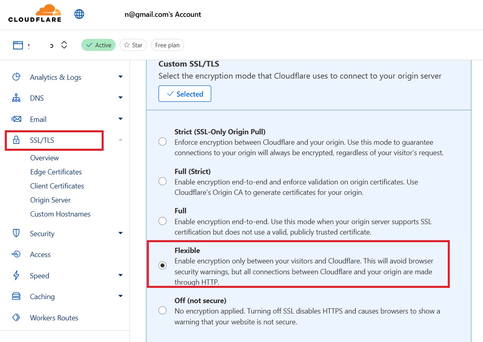483x342 pixels.
Task: Expand the Caching dropdown arrow
Action: point(120,296)
